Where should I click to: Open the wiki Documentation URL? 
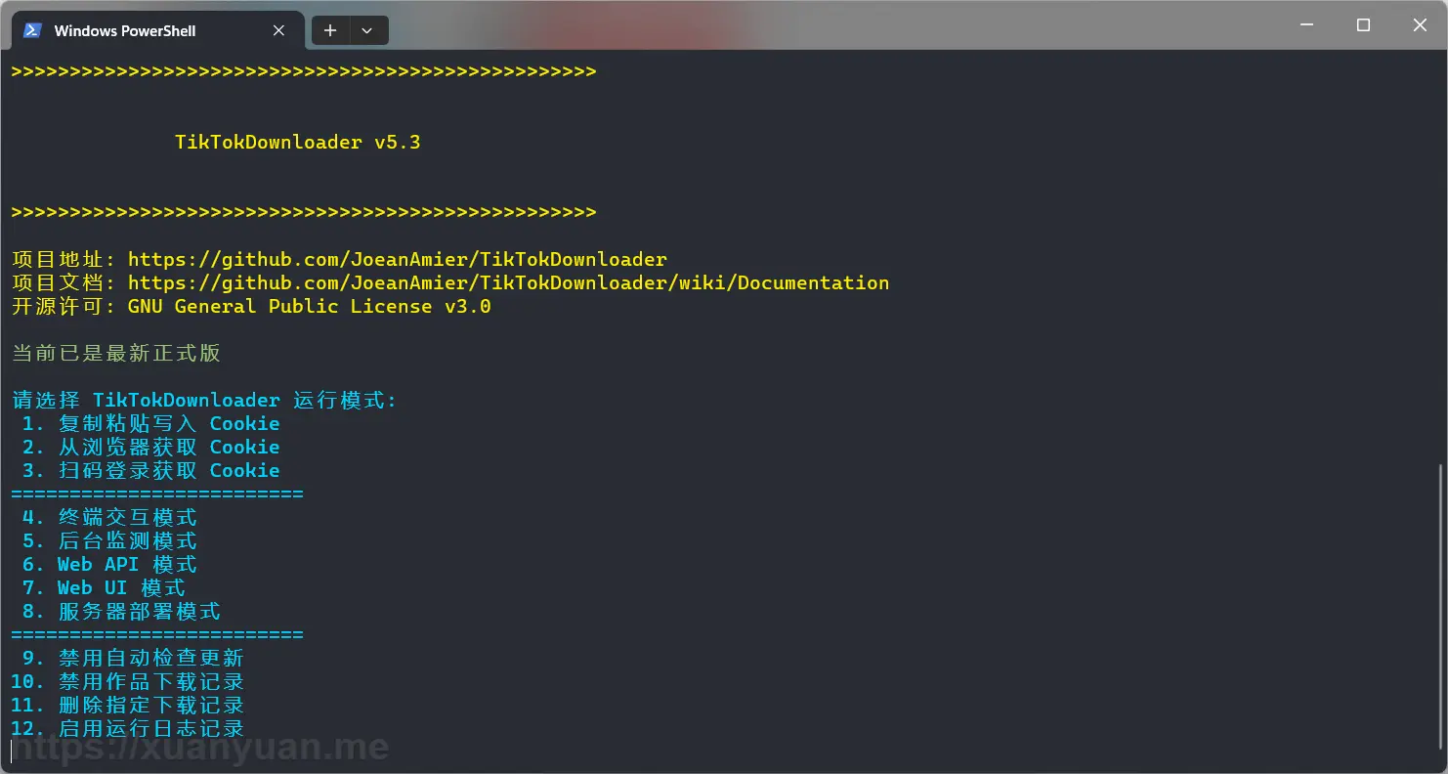point(508,283)
